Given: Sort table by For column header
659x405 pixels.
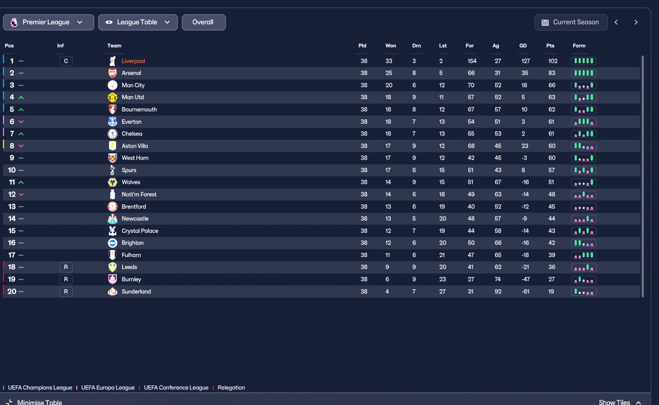Looking at the screenshot, I should (x=470, y=46).
